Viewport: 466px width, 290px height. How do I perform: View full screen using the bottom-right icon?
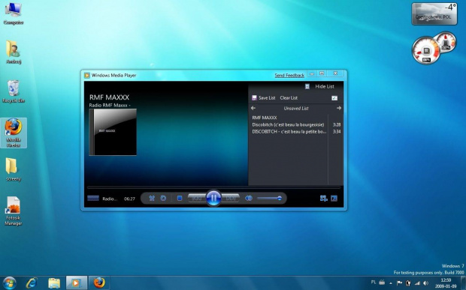pos(334,199)
